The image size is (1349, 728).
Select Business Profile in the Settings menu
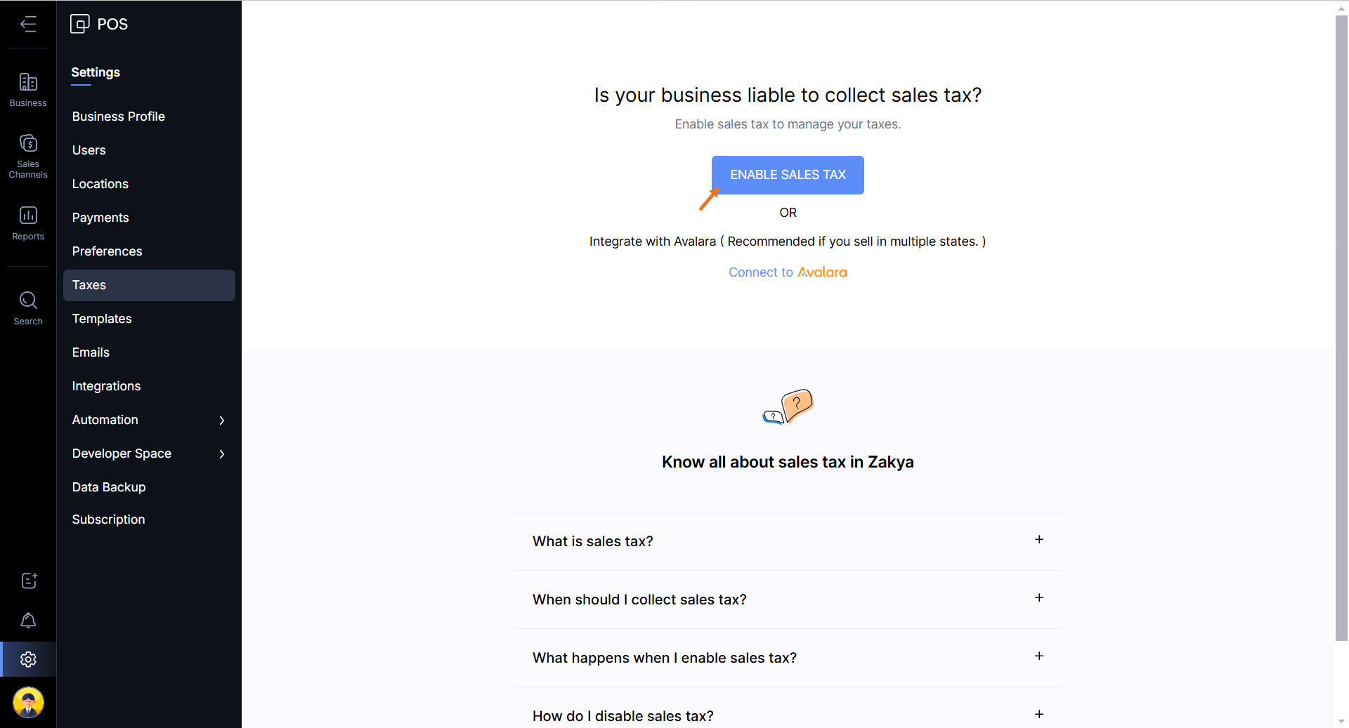coord(118,117)
